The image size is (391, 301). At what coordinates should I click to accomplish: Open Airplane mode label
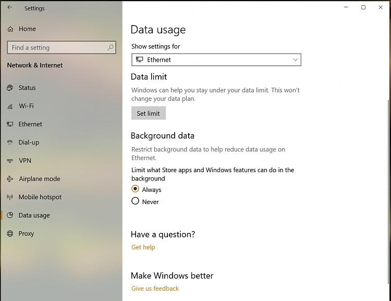tap(40, 179)
